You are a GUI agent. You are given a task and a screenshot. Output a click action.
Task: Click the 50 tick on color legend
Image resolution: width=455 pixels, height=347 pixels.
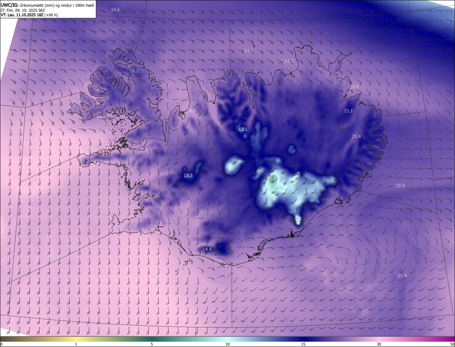(x=452, y=344)
